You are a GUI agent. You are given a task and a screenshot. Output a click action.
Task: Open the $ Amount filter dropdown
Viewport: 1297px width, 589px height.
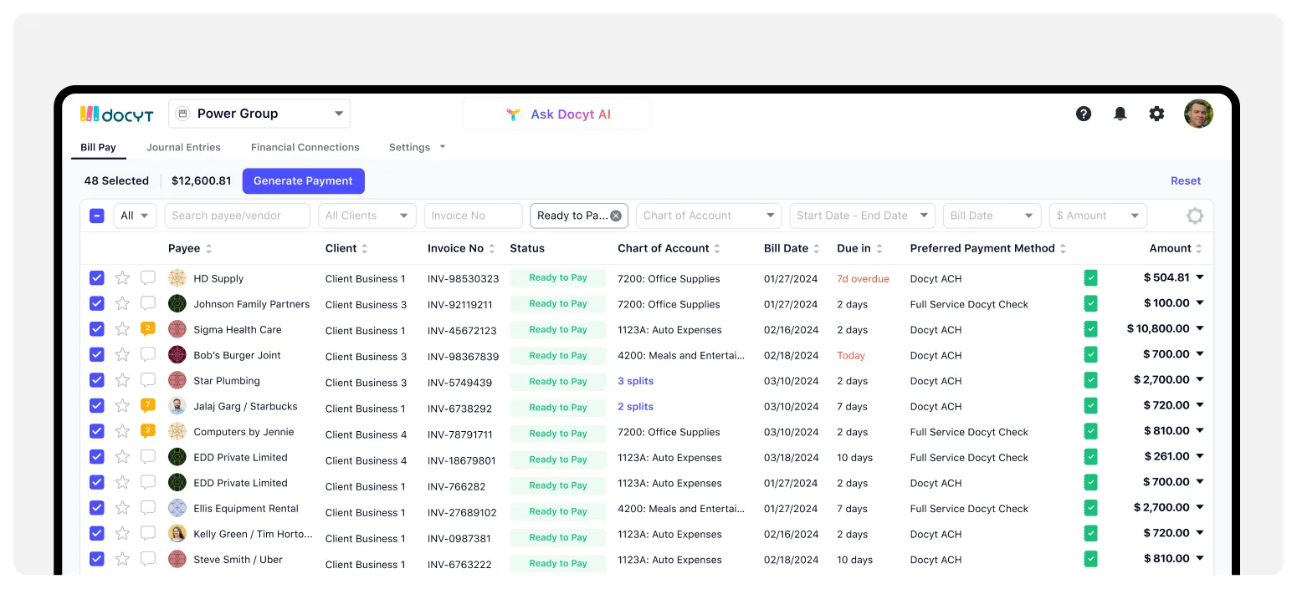click(1099, 216)
